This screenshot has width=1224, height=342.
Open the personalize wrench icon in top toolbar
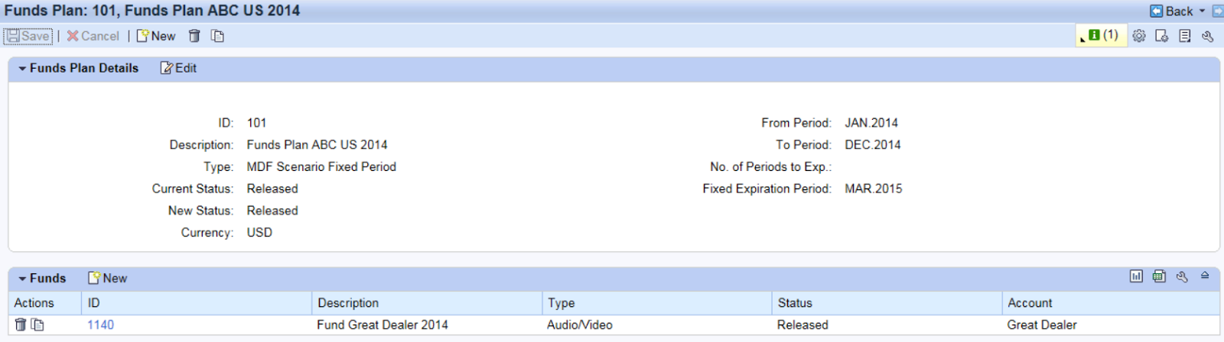click(x=1208, y=36)
